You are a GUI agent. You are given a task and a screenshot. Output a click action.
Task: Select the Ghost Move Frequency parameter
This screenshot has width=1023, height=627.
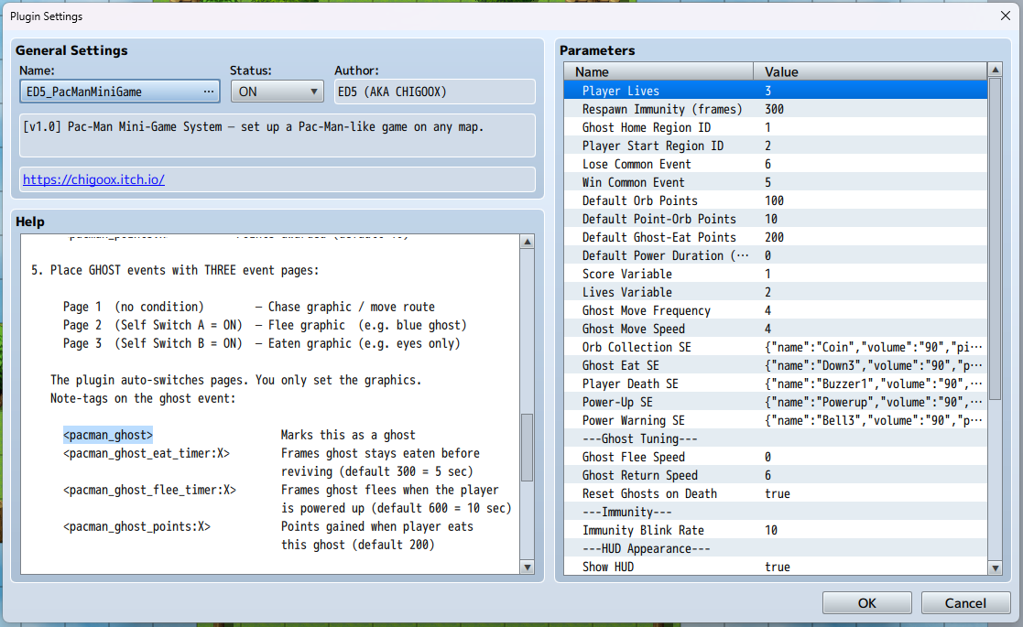pos(776,310)
